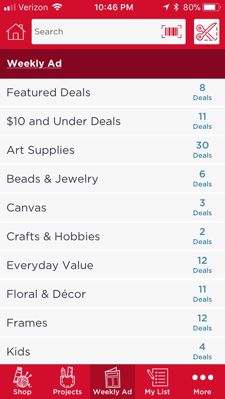Open the barcode scanner icon
Image resolution: width=225 pixels, height=399 pixels.
(x=172, y=32)
